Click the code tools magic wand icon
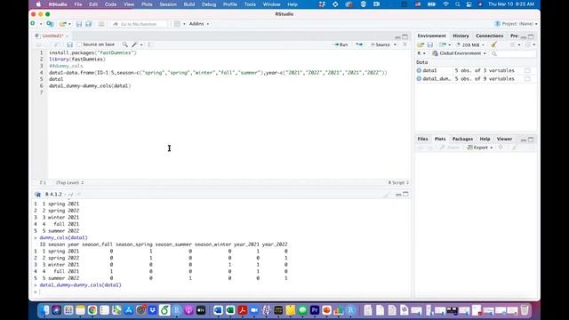Image resolution: width=569 pixels, height=320 pixels. coord(134,44)
